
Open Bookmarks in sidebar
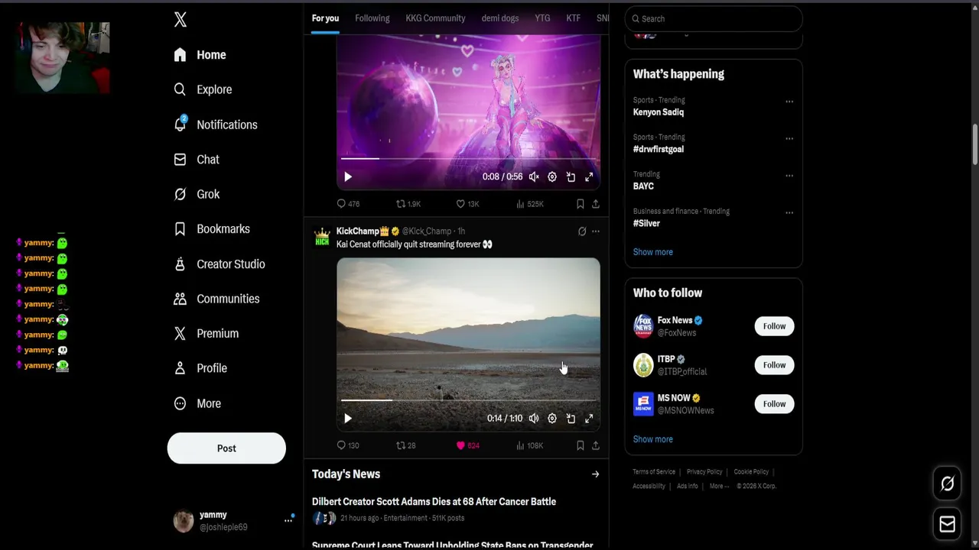tap(212, 229)
